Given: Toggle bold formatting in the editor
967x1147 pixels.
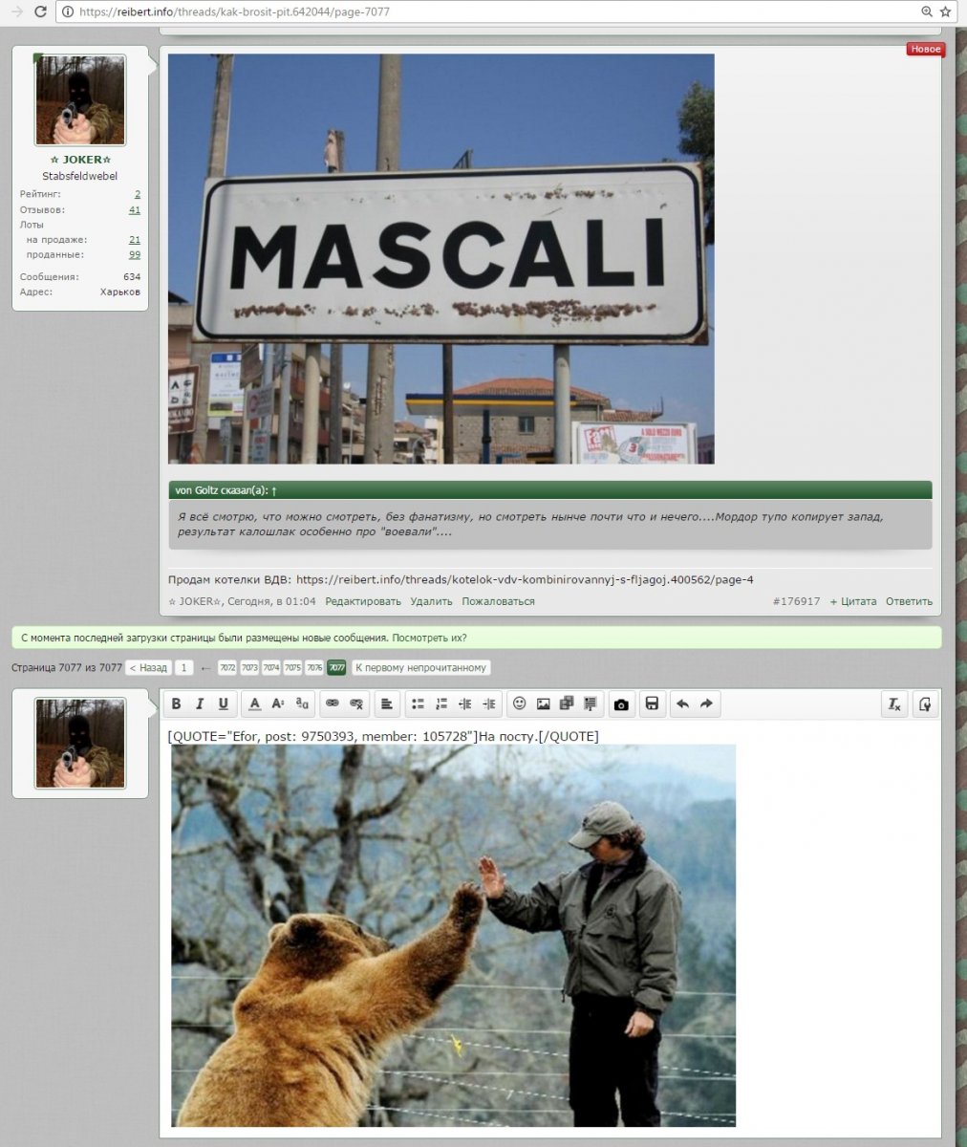Looking at the screenshot, I should [176, 704].
